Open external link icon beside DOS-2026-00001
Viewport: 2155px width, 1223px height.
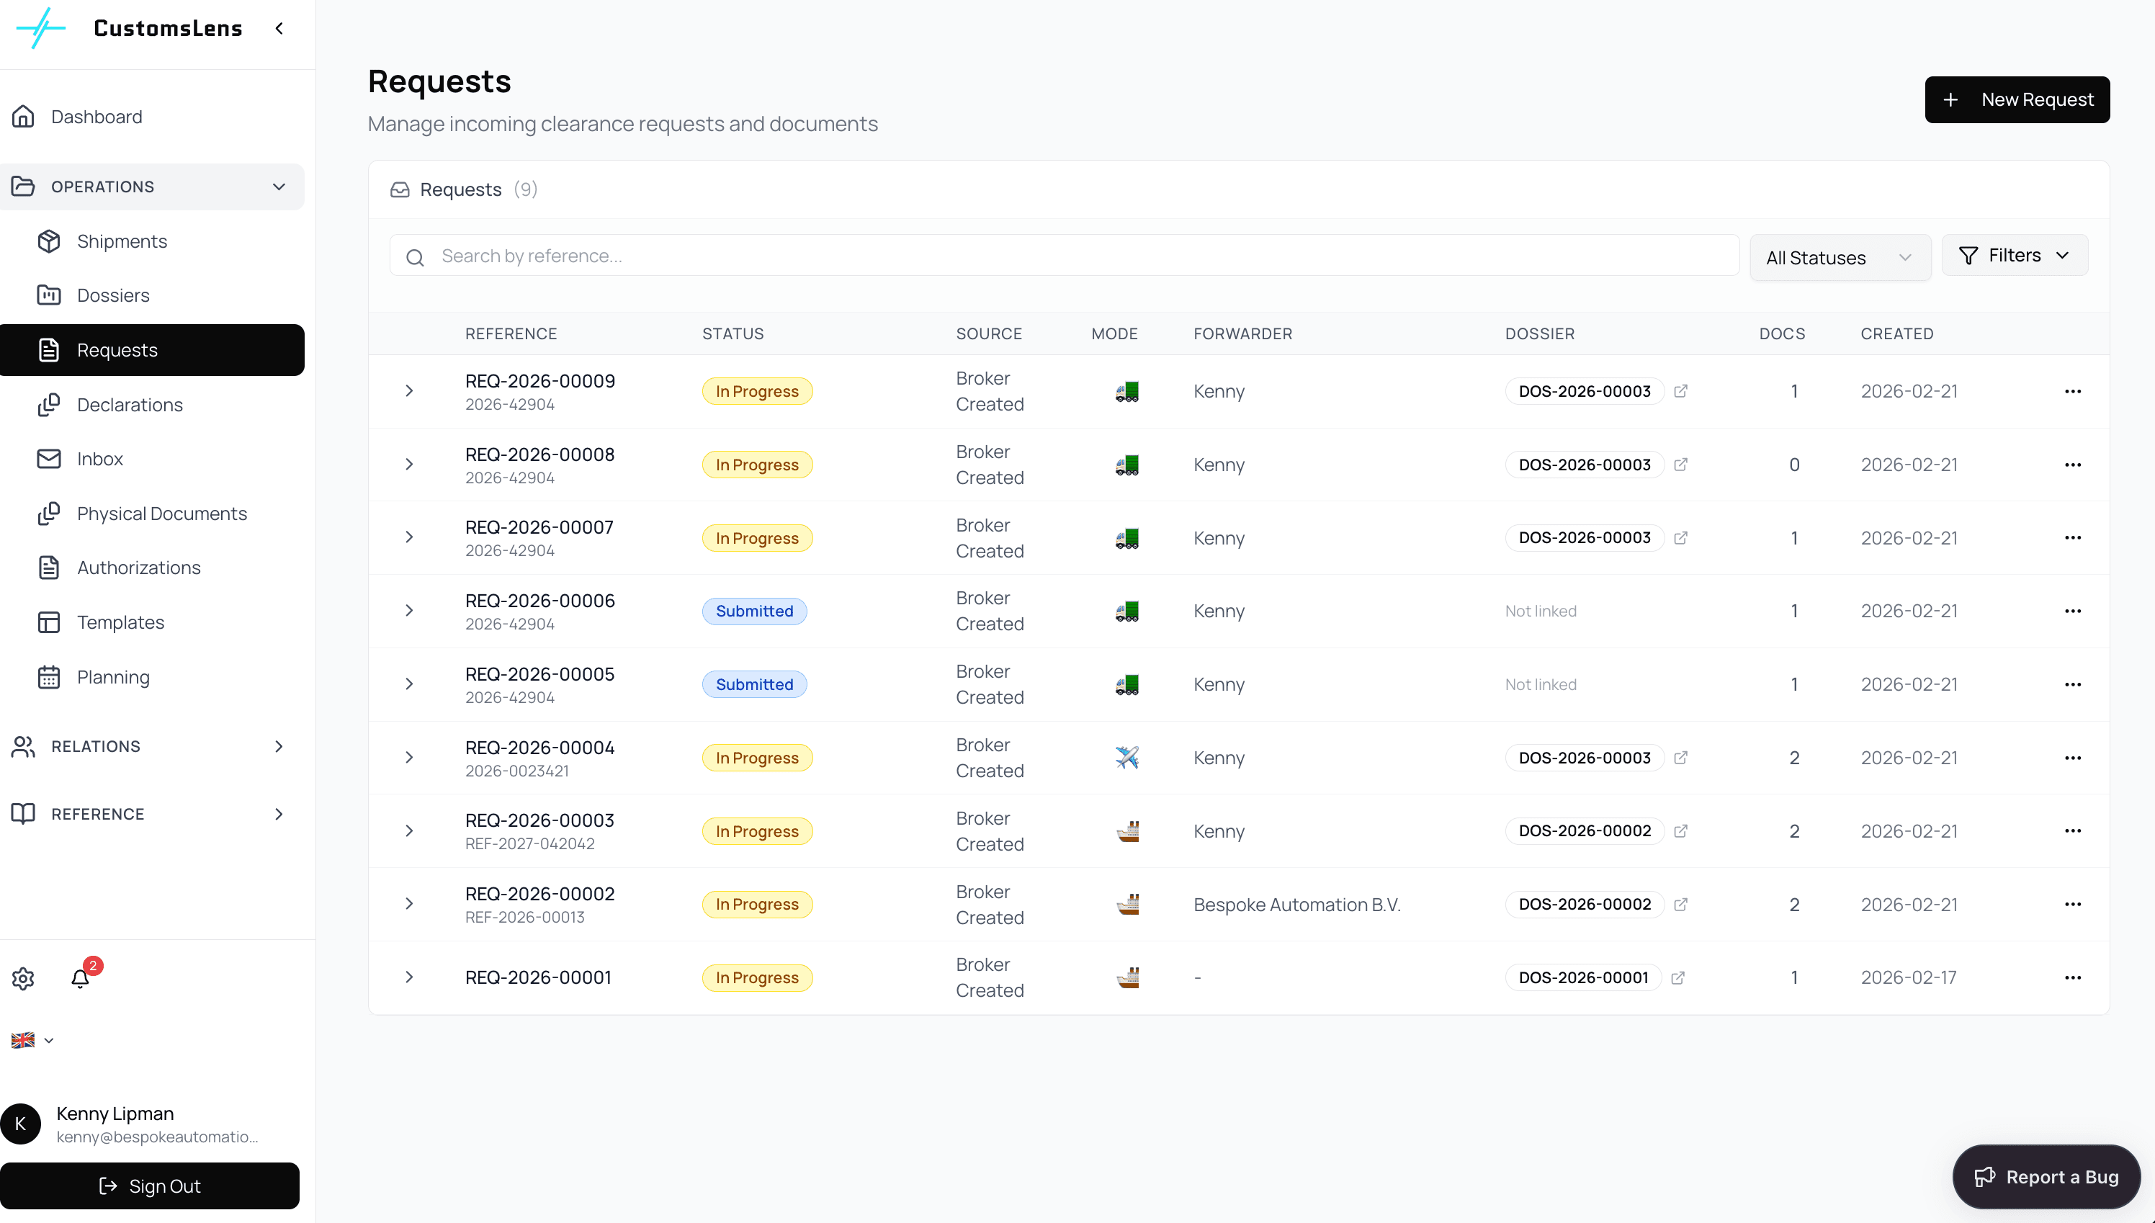(x=1678, y=977)
